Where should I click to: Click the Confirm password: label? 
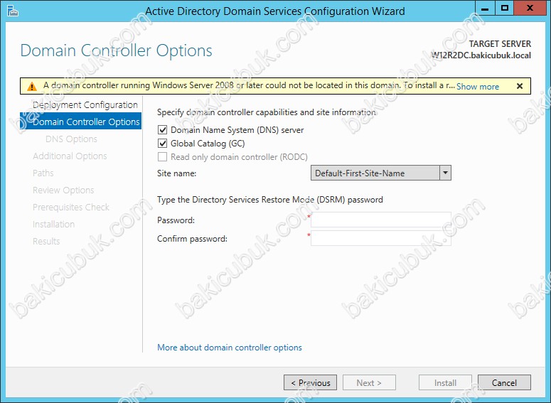[192, 239]
